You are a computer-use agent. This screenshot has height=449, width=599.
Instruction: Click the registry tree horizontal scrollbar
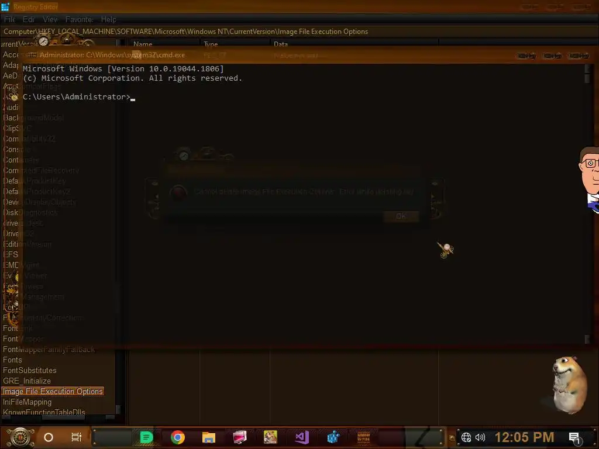click(x=57, y=417)
